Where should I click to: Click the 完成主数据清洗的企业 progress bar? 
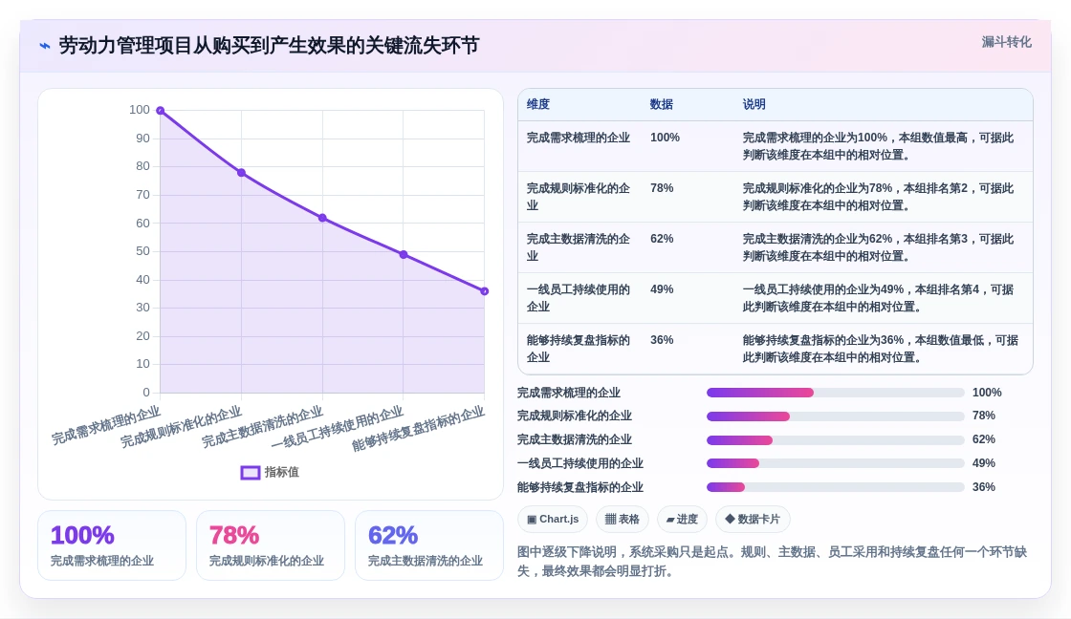836,440
